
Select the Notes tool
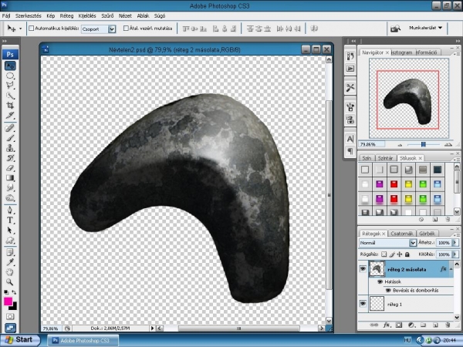pos(10,253)
